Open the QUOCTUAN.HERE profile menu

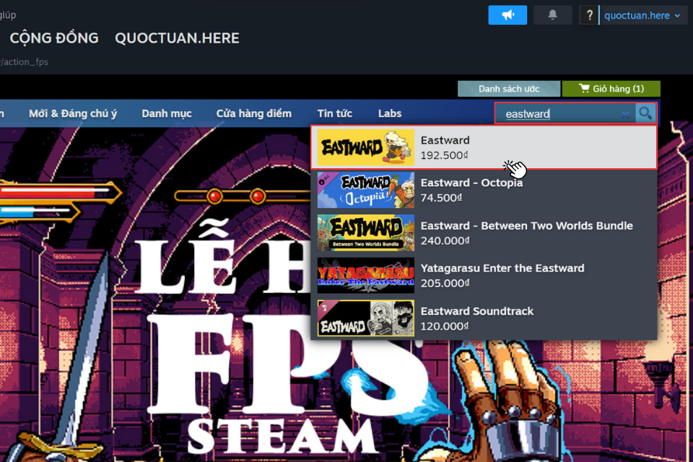(177, 38)
